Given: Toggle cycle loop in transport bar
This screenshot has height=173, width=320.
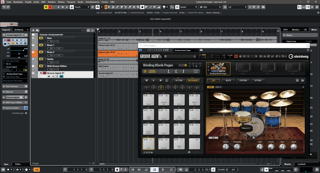Looking at the screenshot, I should click(146, 170).
